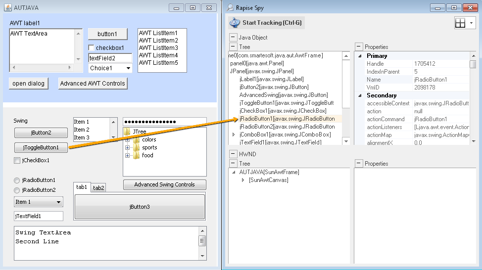Click the grid layout icon in Rapise Spy

pos(460,23)
